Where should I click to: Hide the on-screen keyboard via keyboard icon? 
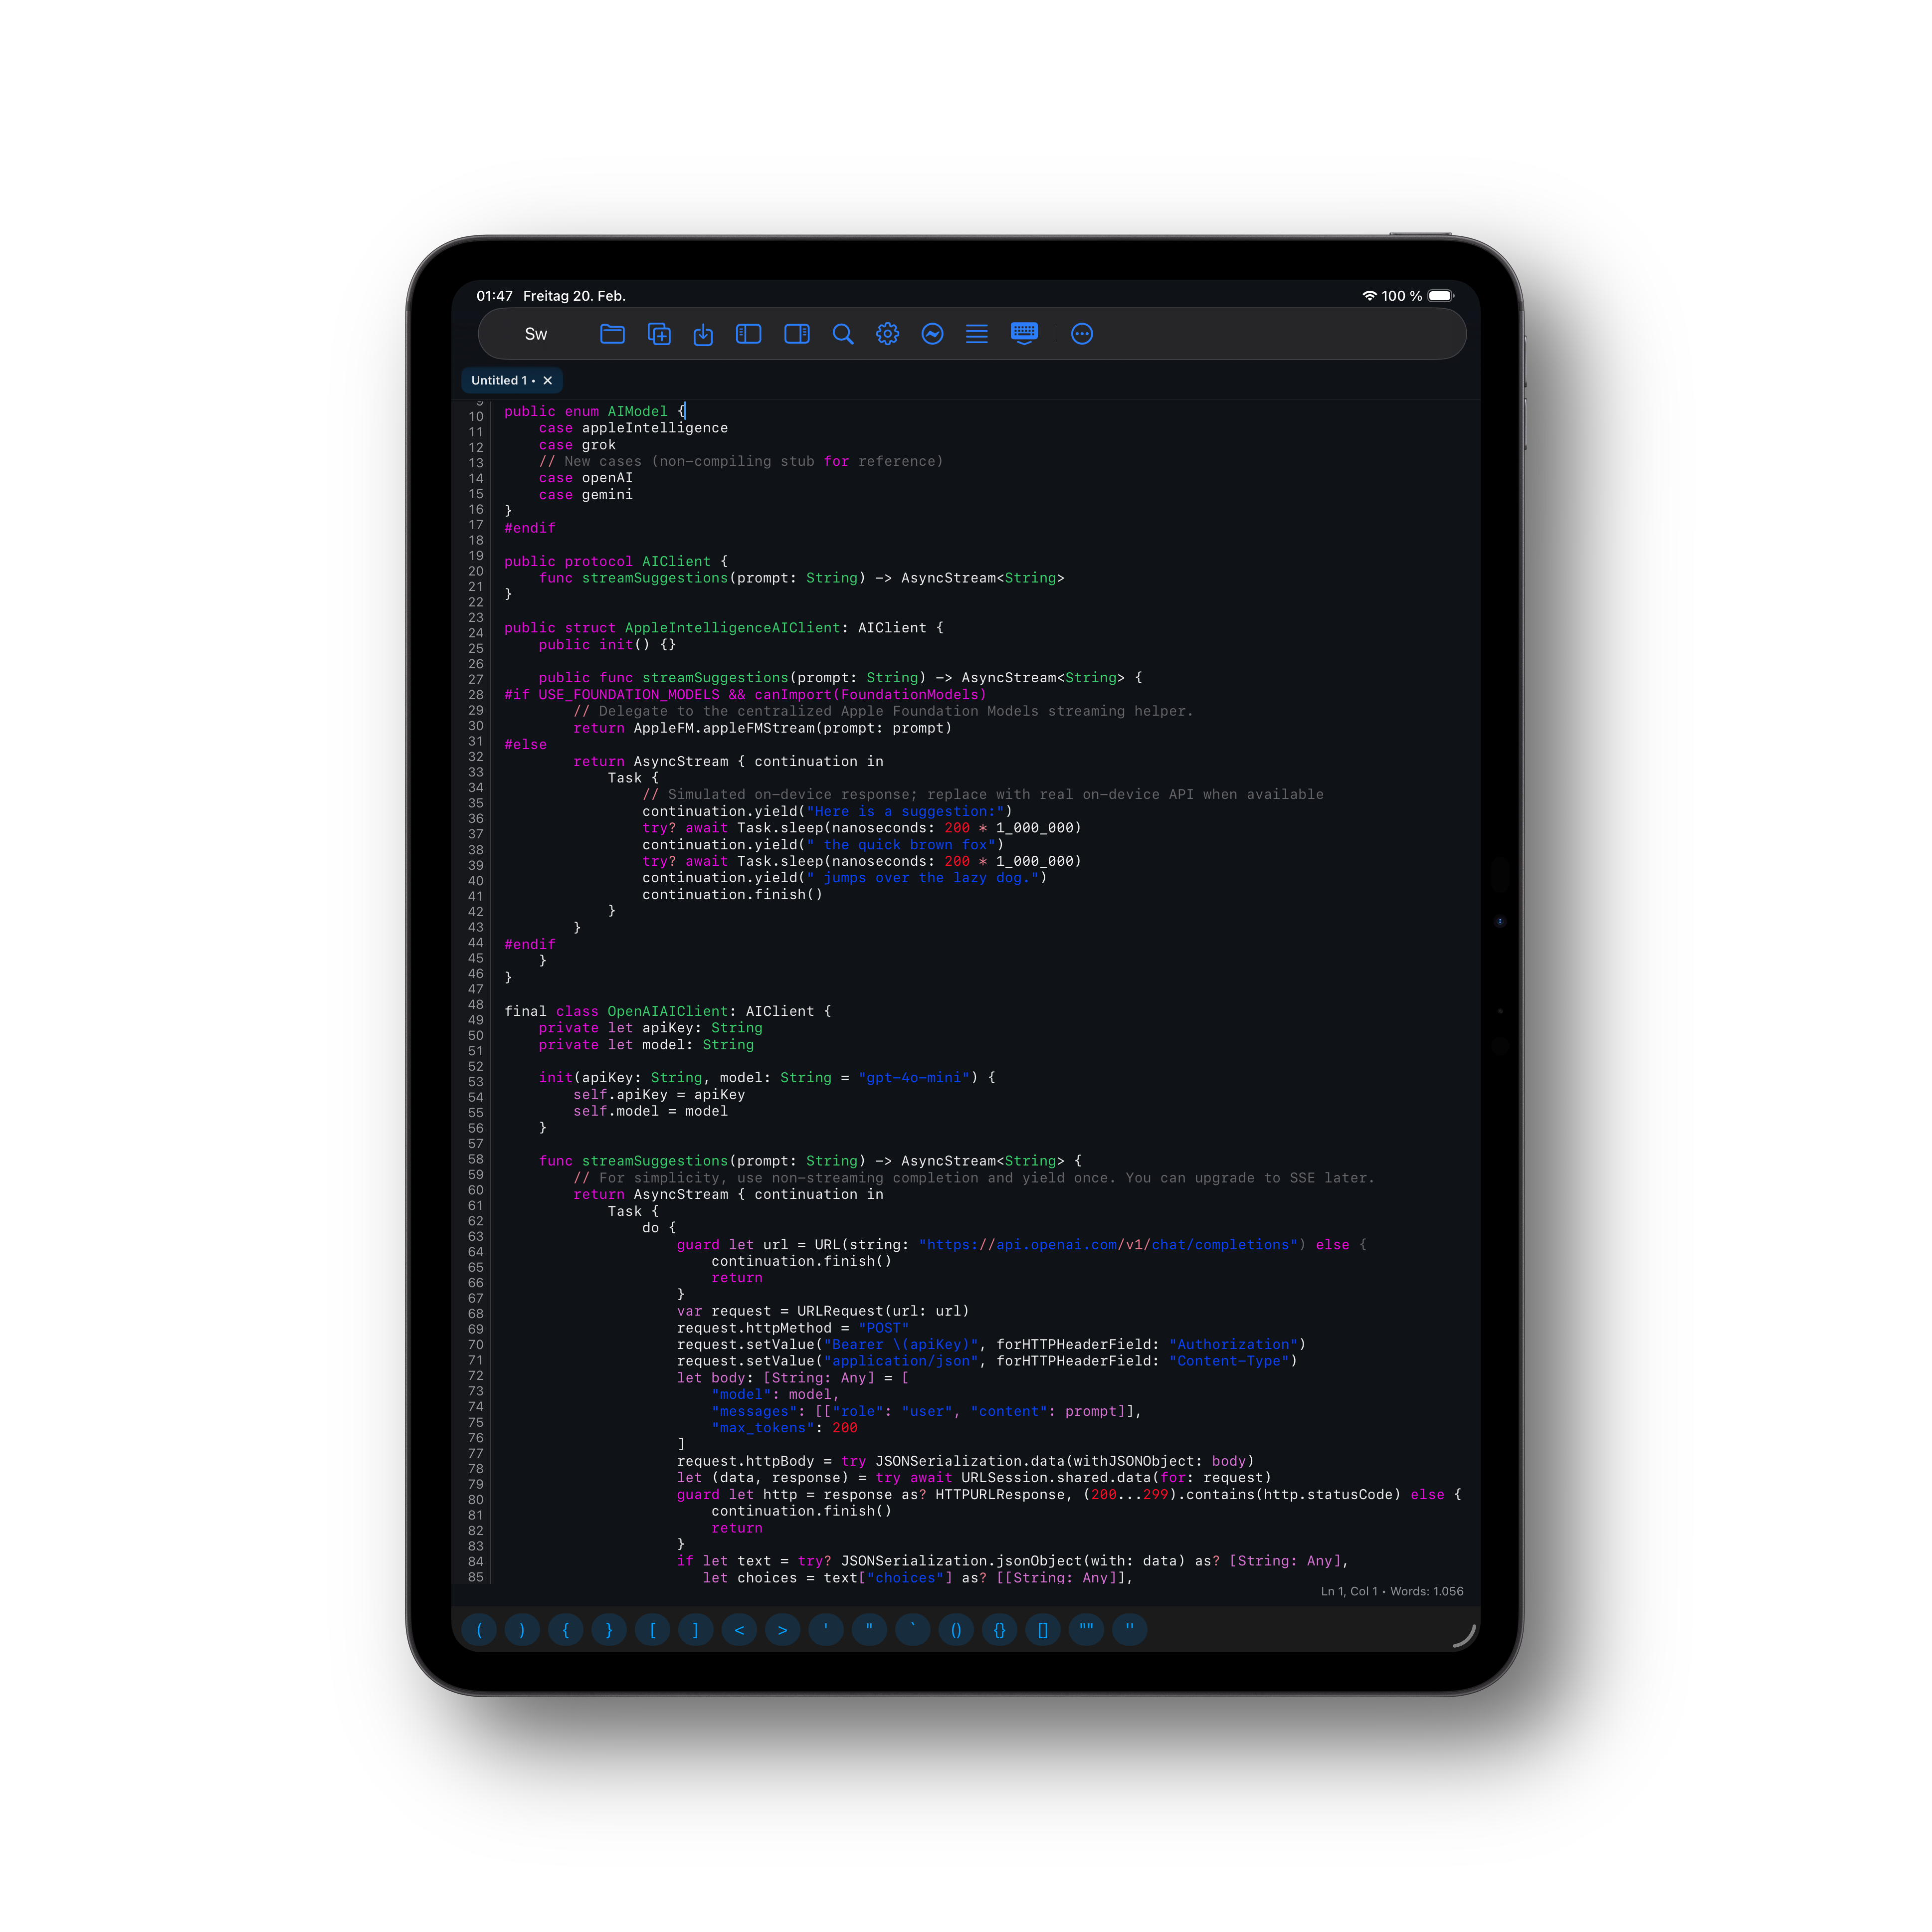(1024, 334)
